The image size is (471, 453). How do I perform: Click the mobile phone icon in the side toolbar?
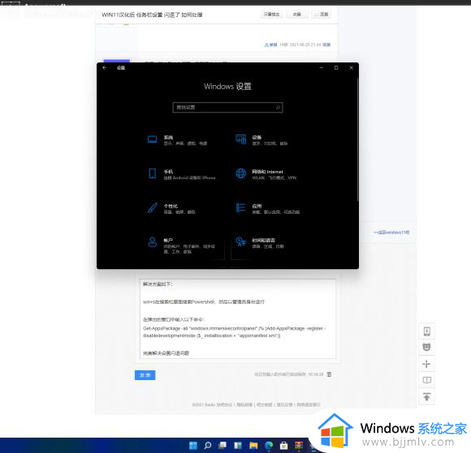click(x=427, y=331)
